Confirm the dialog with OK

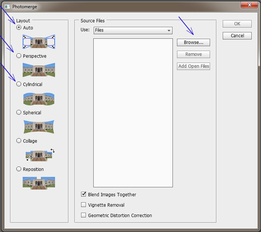[x=237, y=24]
